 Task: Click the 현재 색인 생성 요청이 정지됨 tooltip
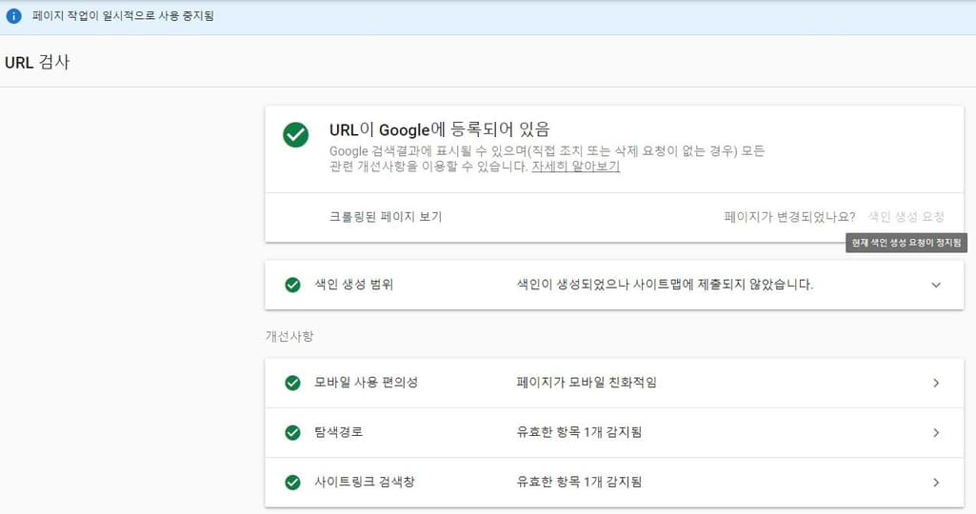pos(906,244)
